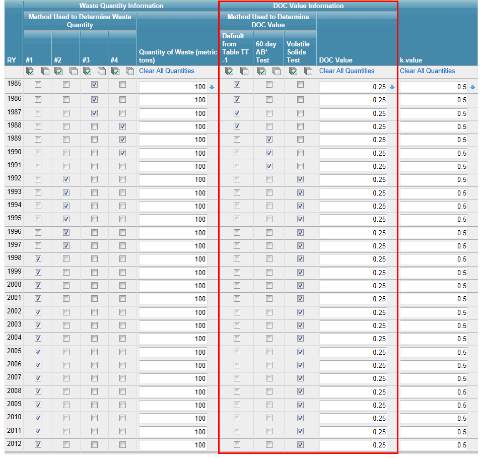Select all checkboxes in column #4
The height and width of the screenshot is (458, 480).
115,72
